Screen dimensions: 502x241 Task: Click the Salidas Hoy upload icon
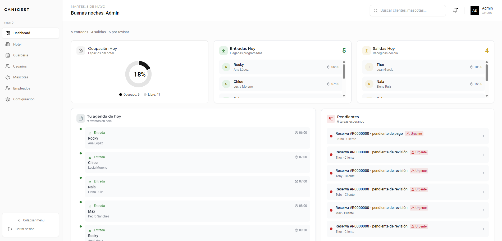pos(367,51)
